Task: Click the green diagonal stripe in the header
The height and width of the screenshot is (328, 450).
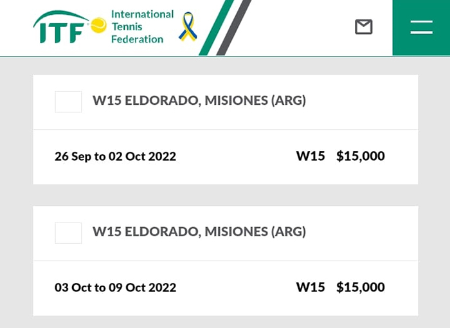Action: tap(214, 29)
